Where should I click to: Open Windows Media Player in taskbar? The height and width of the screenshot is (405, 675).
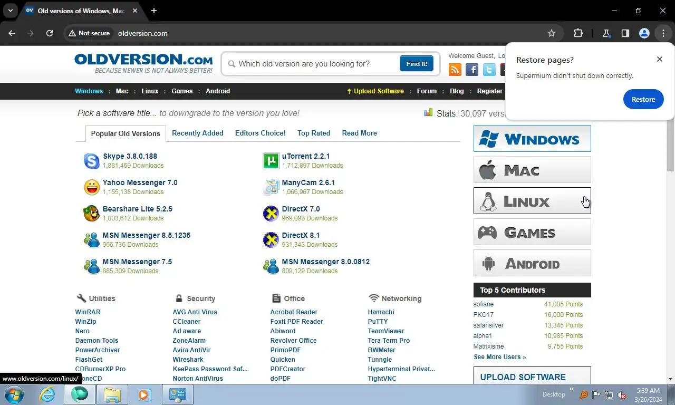coord(143,394)
